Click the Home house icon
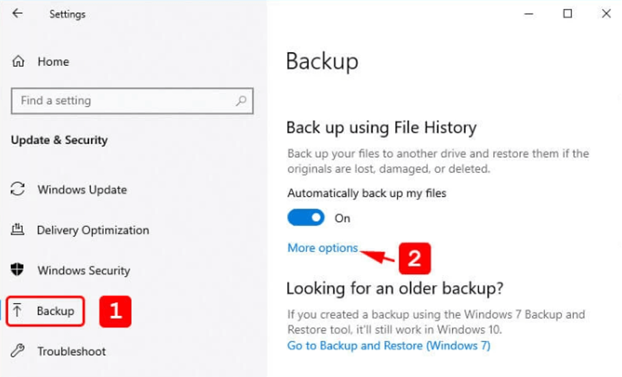 click(18, 62)
